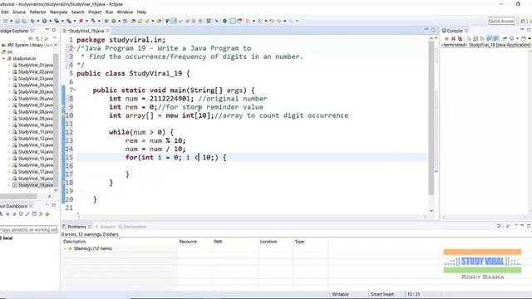
Task: Click Boot Dashboard stop square toolbar icon
Action: point(7,214)
